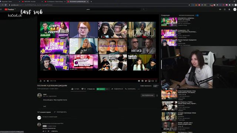Open the hamburger guide menu
This screenshot has height=133, width=237.
click(x=1, y=9)
